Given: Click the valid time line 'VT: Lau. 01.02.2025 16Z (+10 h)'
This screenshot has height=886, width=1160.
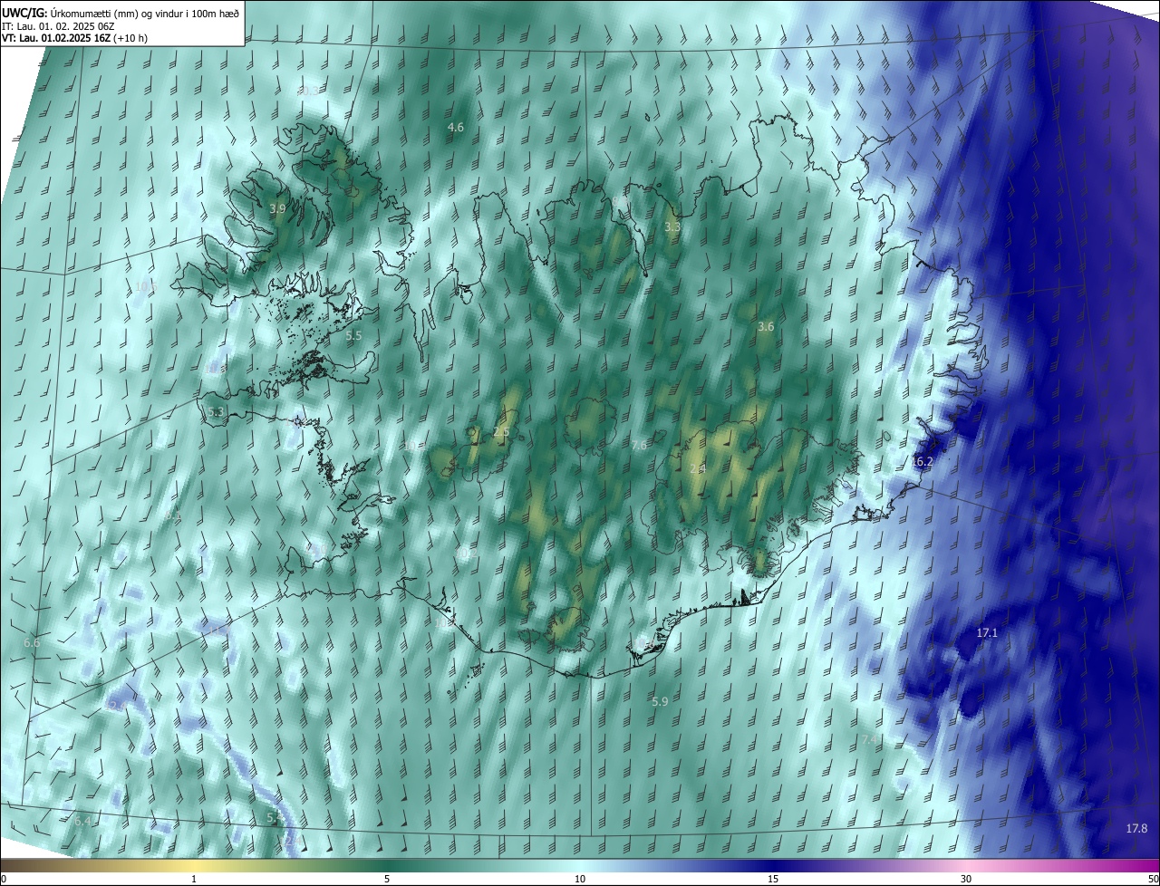Looking at the screenshot, I should 75,38.
